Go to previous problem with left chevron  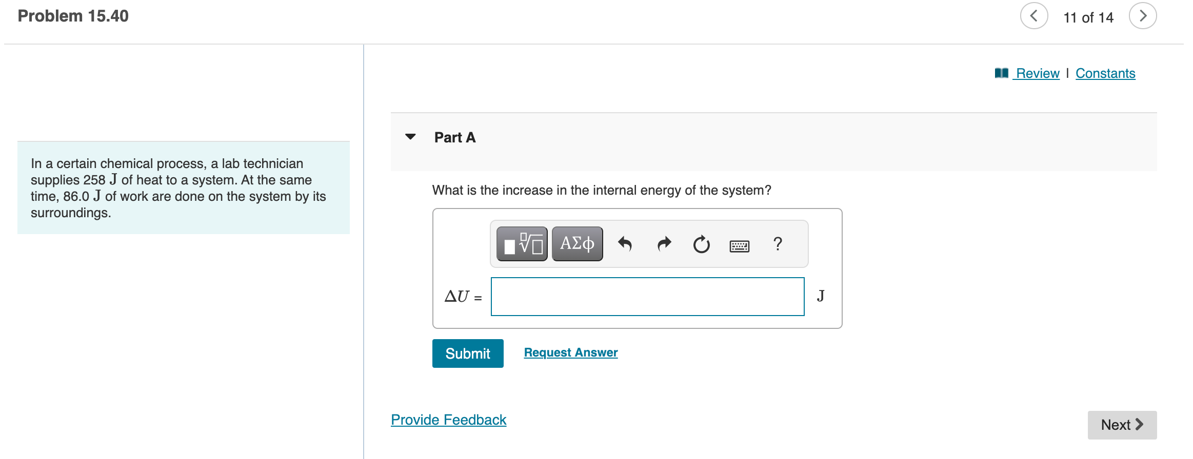(1035, 16)
